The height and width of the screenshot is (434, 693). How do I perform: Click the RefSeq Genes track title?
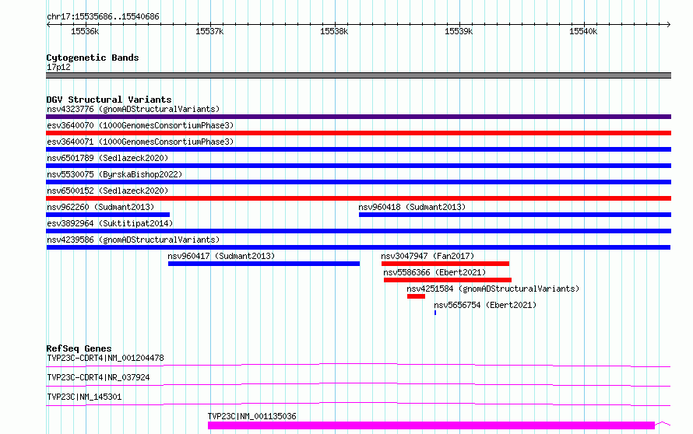pyautogui.click(x=79, y=348)
